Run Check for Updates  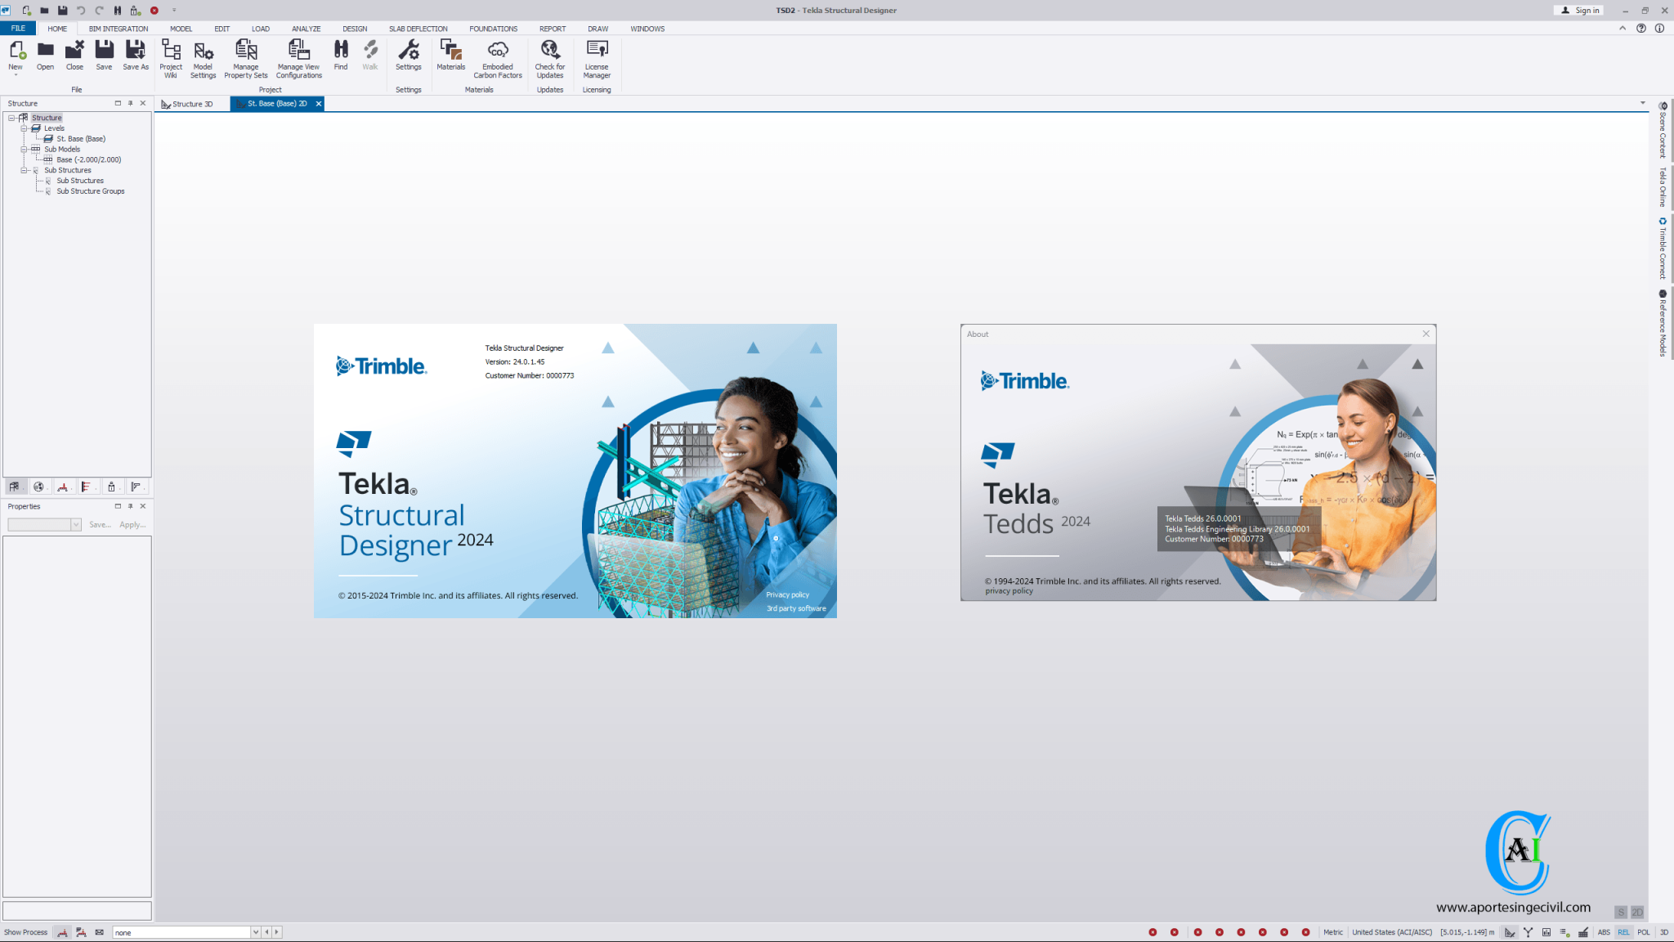click(550, 59)
